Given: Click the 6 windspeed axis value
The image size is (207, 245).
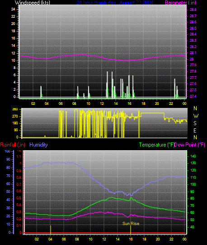Looking at the screenshot, I should click(14, 75).
